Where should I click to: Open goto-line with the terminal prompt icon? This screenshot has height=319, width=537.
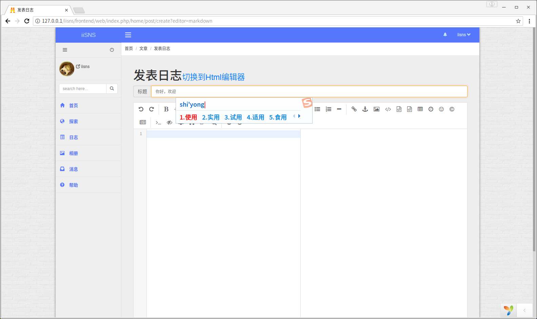click(158, 123)
